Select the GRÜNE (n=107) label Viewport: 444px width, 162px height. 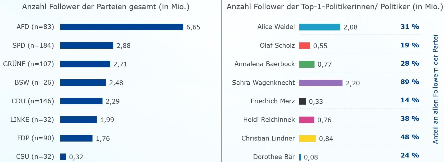pos(28,64)
